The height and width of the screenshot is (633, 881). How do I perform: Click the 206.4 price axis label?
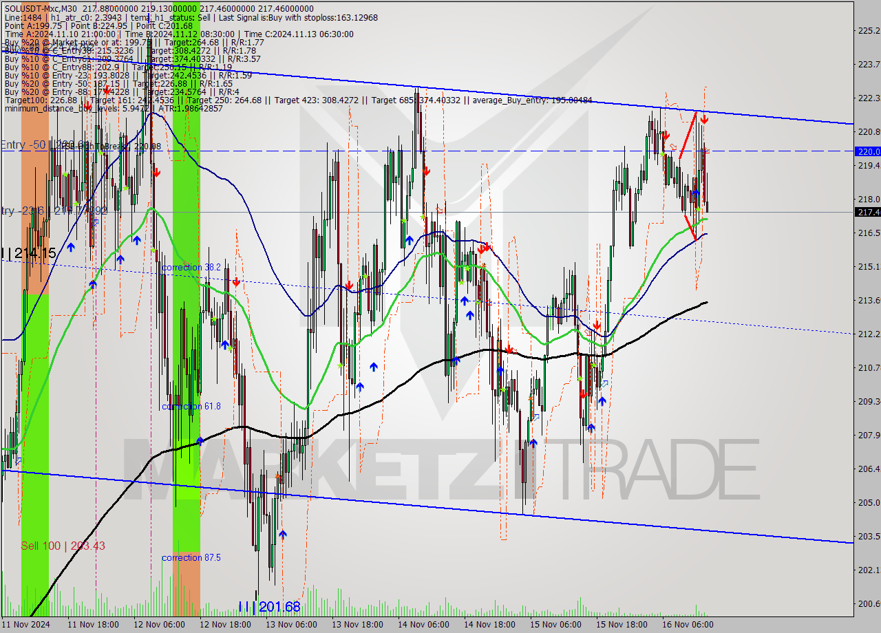pos(868,469)
